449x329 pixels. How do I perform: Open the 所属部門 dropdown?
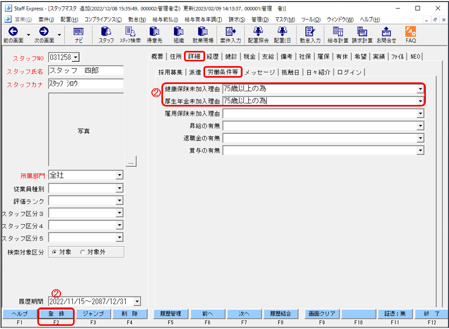(119, 175)
